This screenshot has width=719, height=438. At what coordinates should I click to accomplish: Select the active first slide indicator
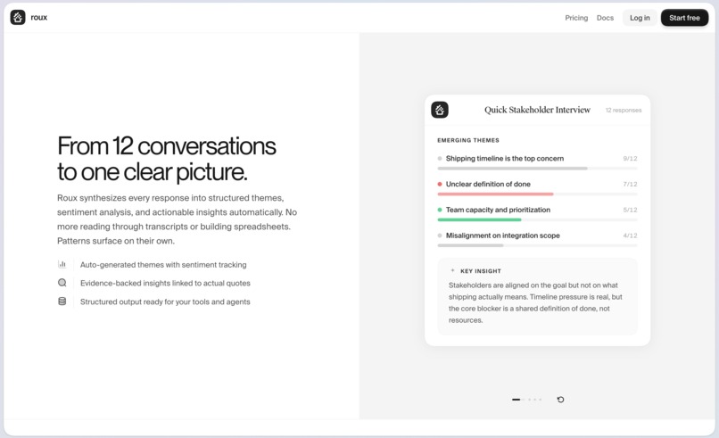click(516, 400)
